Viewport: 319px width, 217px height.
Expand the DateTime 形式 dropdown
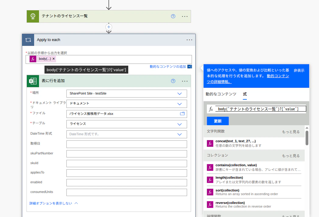click(x=179, y=134)
